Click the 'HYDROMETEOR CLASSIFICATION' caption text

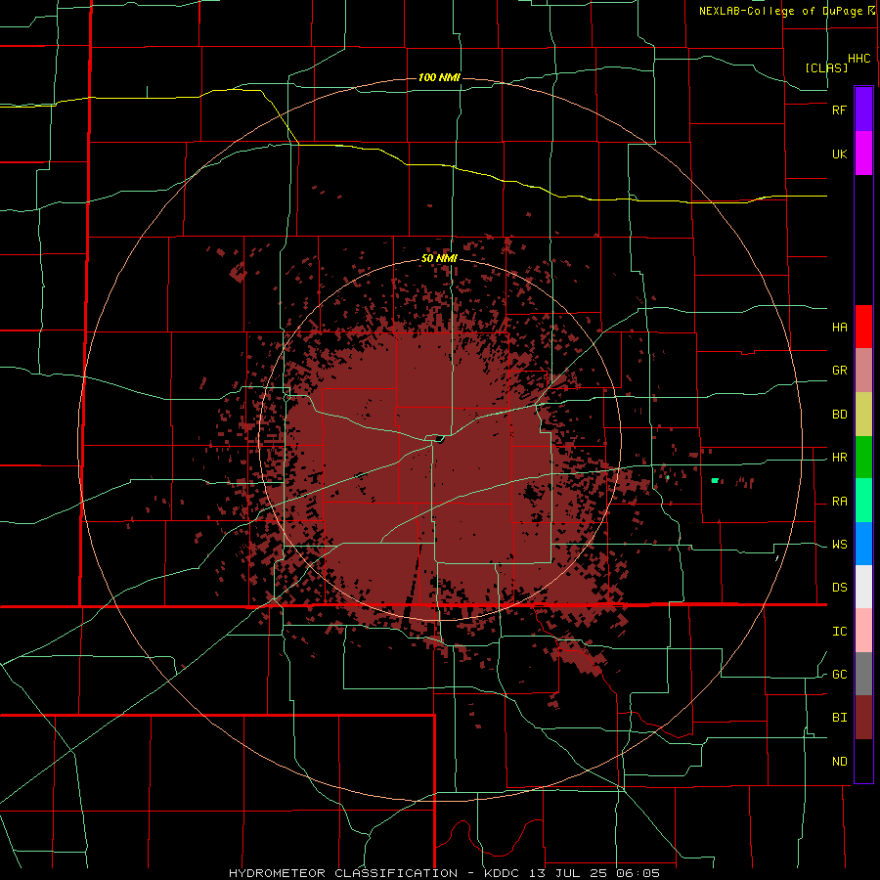[x=343, y=873]
